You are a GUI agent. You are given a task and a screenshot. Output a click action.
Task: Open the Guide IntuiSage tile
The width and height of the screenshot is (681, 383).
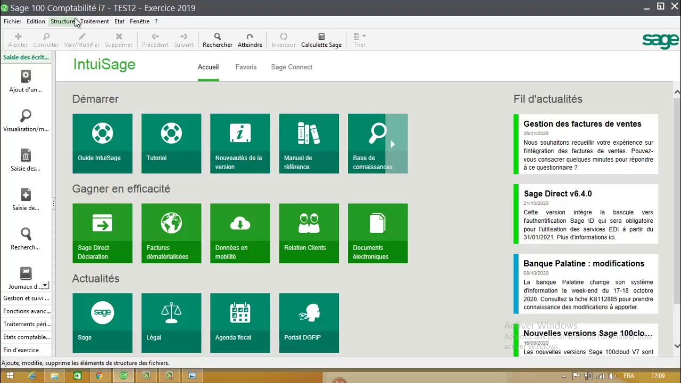tap(102, 144)
